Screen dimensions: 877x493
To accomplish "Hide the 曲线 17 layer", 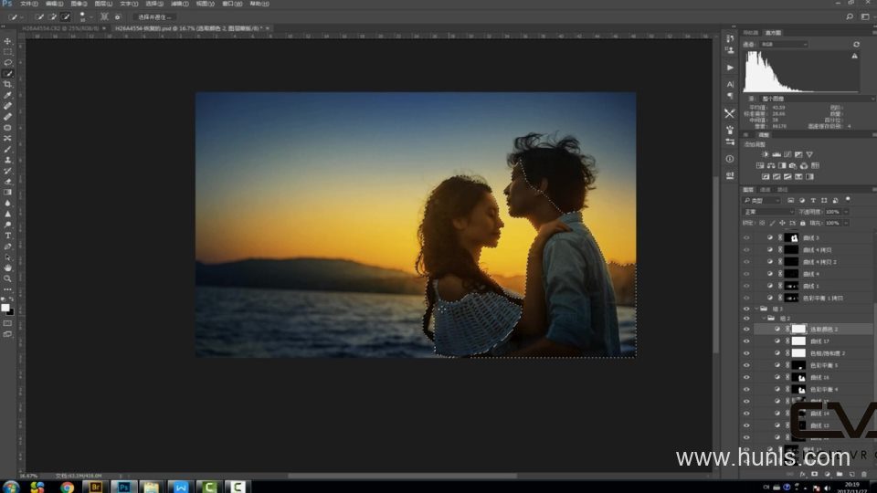I will coord(746,341).
